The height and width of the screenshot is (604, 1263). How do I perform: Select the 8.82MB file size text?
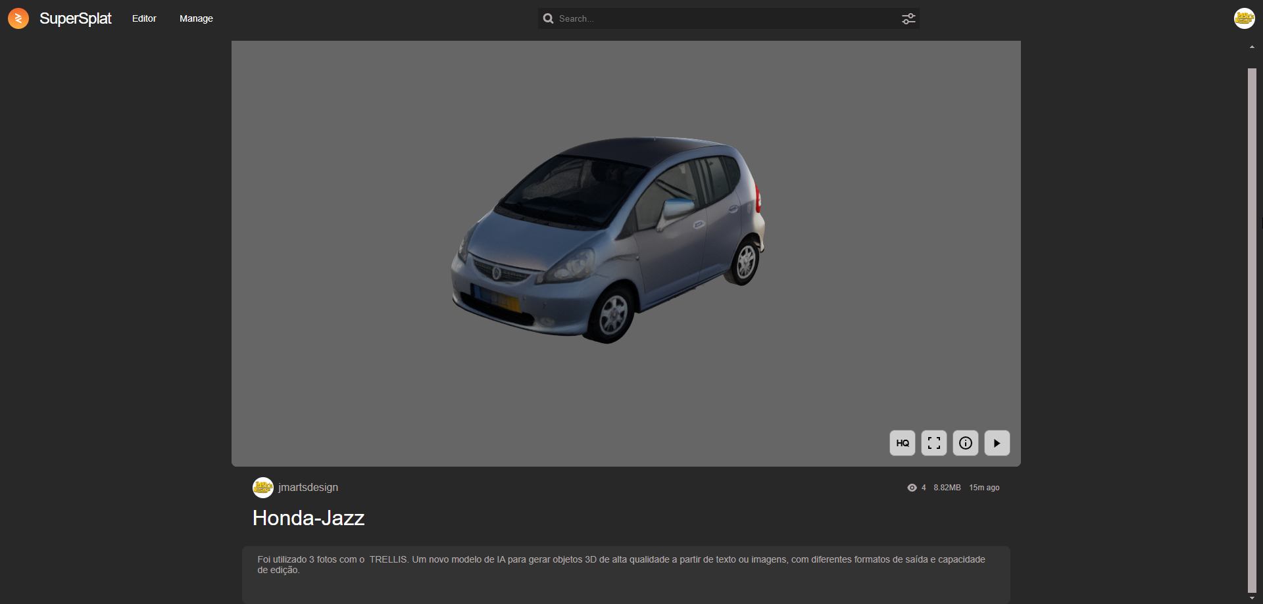[947, 488]
